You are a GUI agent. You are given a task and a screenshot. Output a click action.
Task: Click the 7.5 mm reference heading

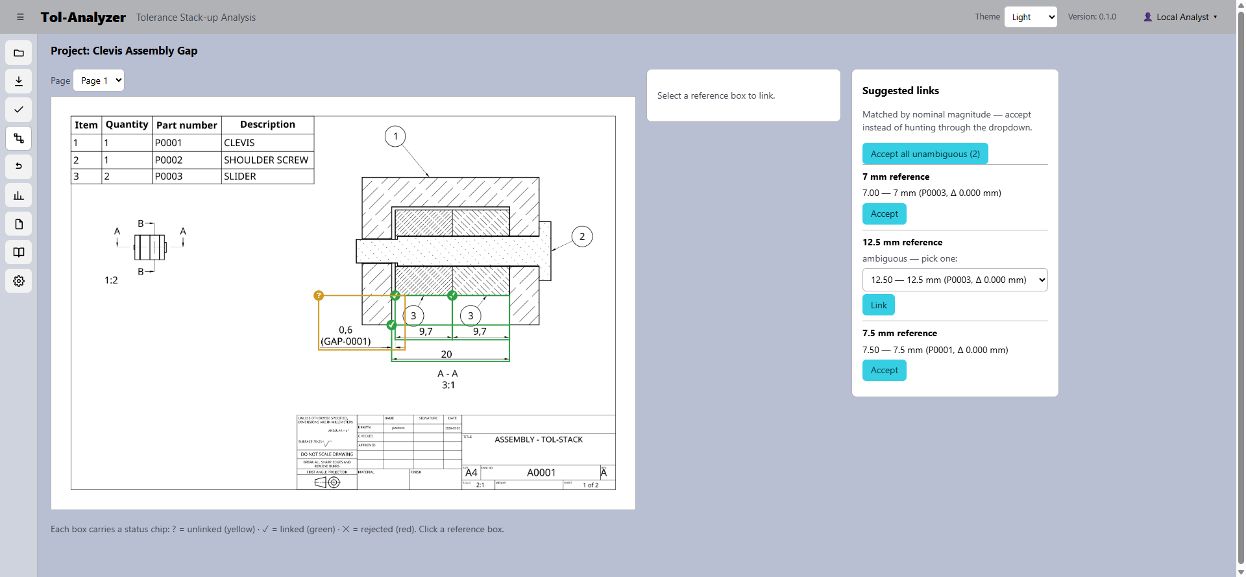coord(899,333)
